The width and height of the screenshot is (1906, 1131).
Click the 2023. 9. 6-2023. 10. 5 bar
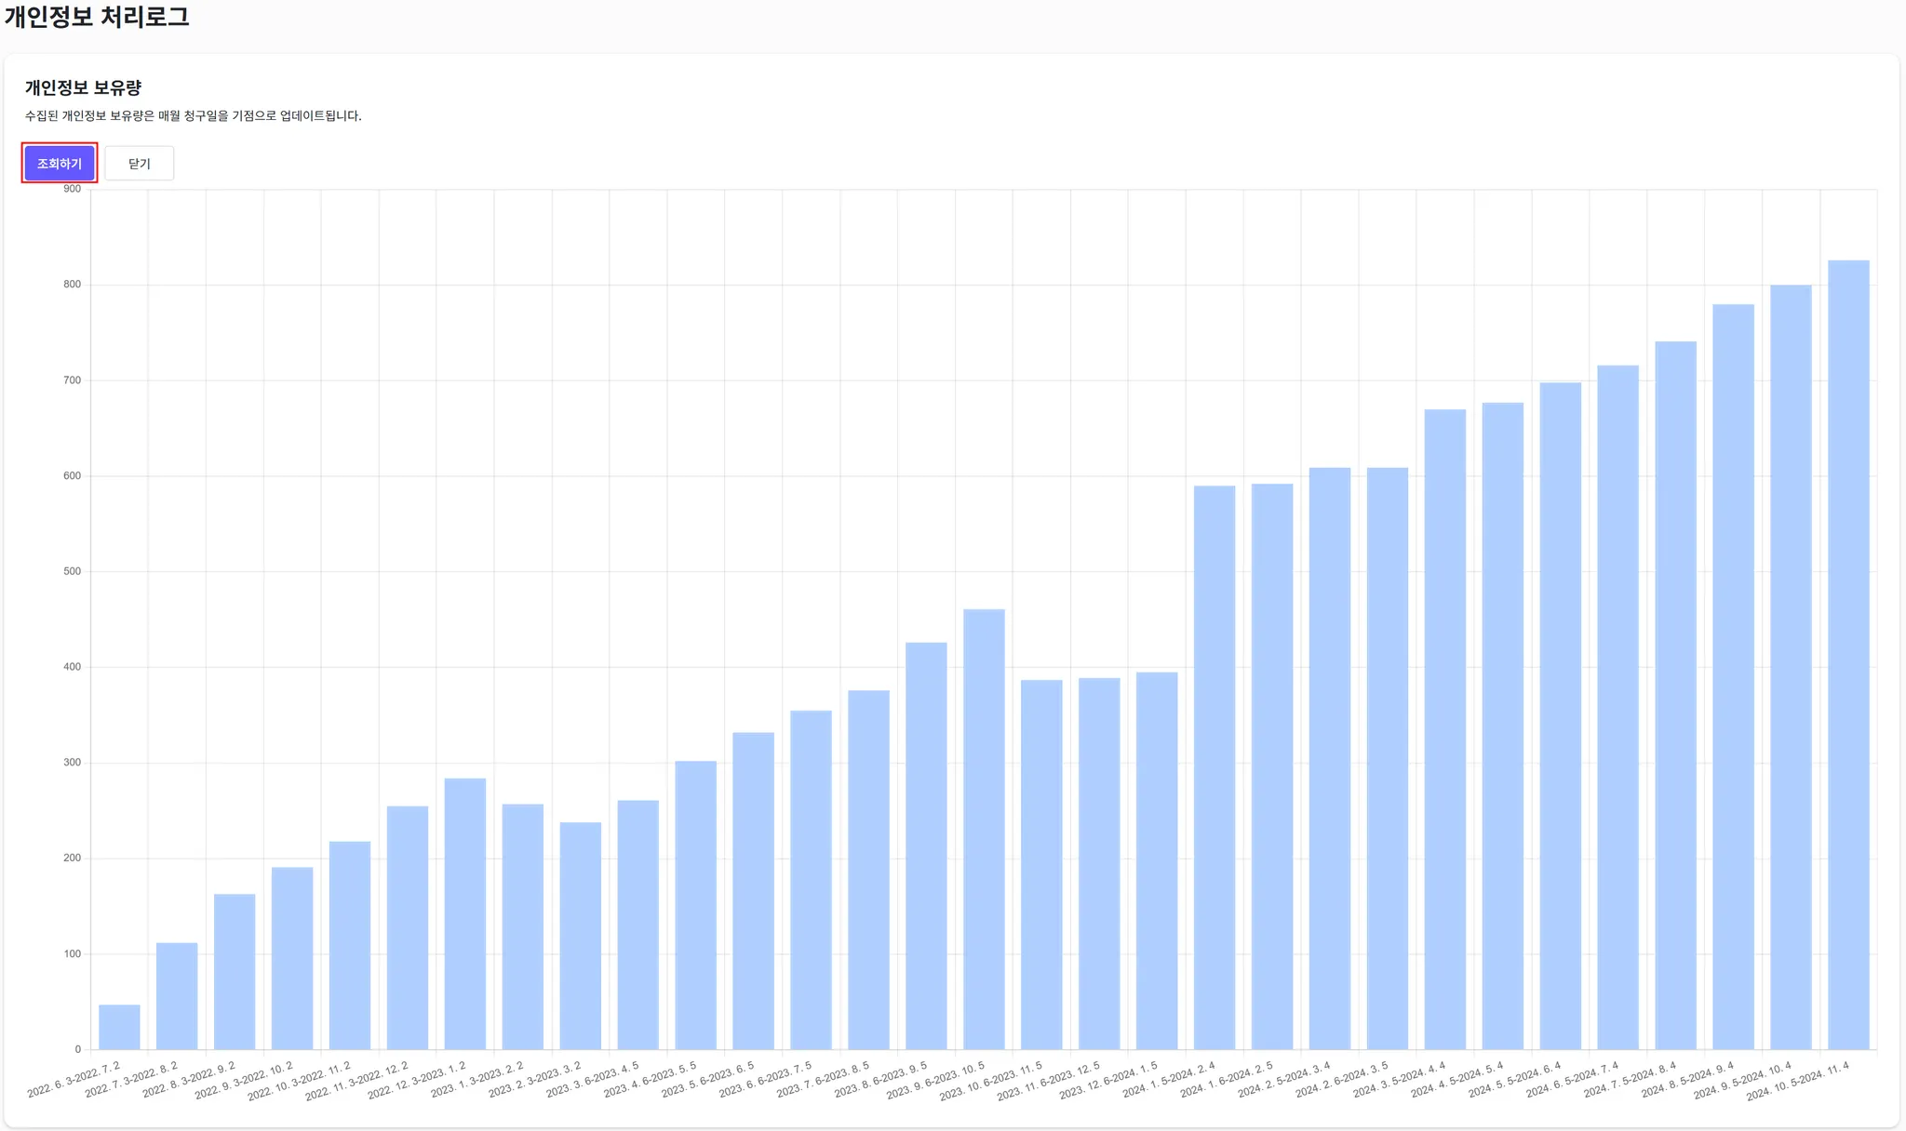tap(984, 829)
